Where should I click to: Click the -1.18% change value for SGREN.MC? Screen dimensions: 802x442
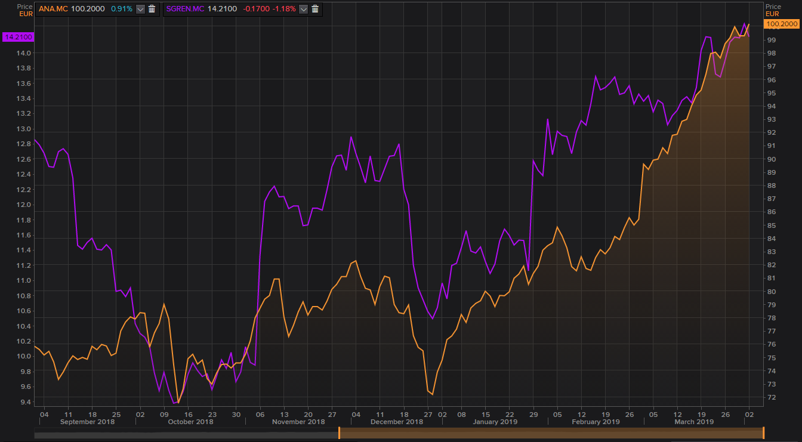tap(283, 9)
